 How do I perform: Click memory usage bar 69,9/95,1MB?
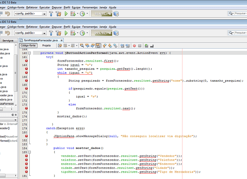[102, 33]
